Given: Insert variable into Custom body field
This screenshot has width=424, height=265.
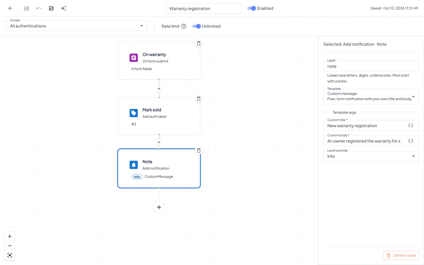Looking at the screenshot, I should [411, 141].
